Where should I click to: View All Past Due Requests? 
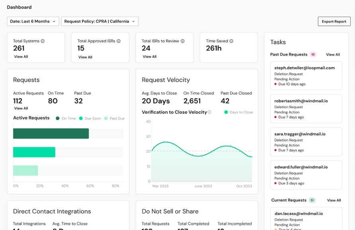pos(333,55)
